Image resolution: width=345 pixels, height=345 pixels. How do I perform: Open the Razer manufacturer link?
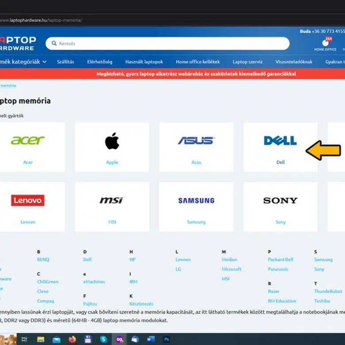tap(274, 291)
